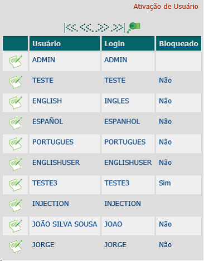Click the Sim blocked value for TESTE3
This screenshot has width=204, height=261.
coord(165,183)
